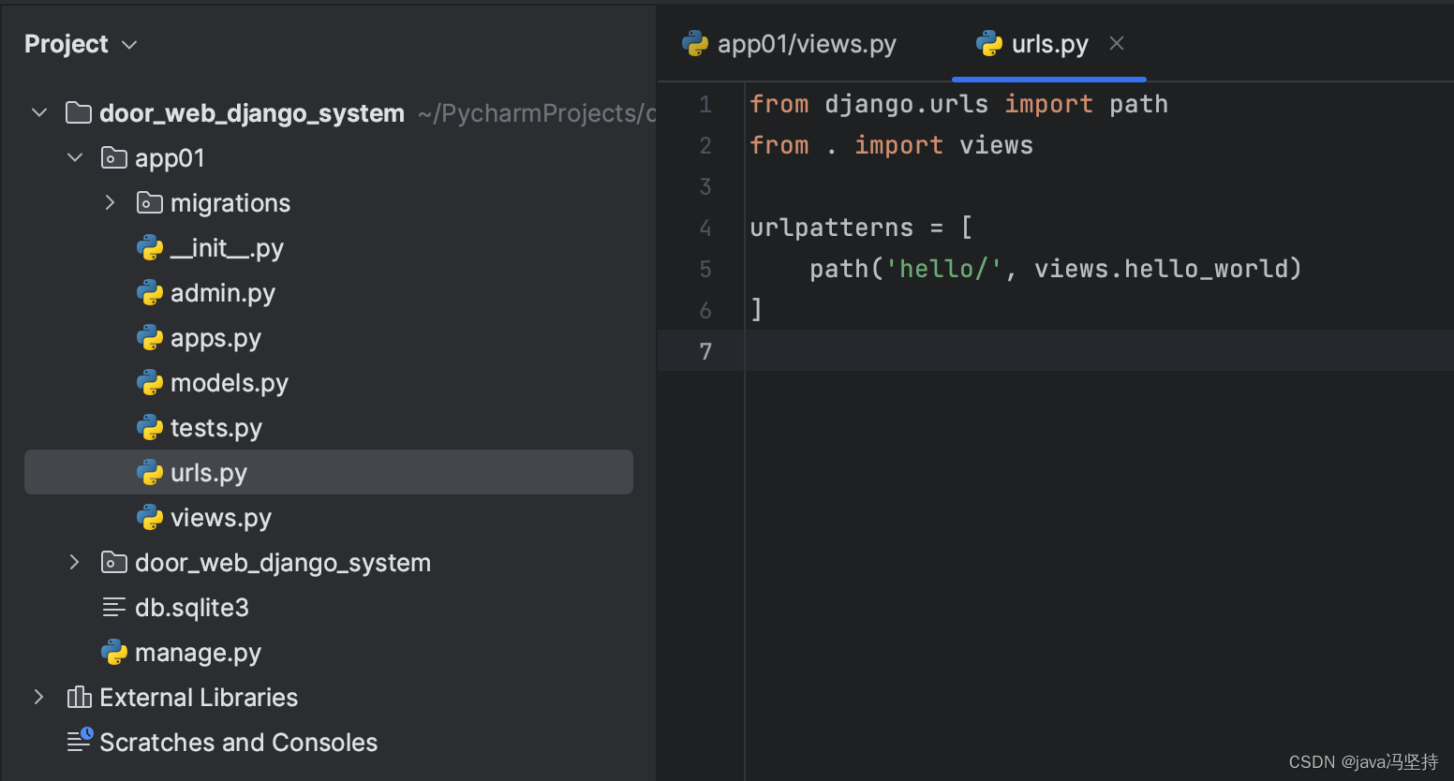Viewport: 1454px width, 781px height.
Task: Close the urls.py editor tab
Action: 1117,43
